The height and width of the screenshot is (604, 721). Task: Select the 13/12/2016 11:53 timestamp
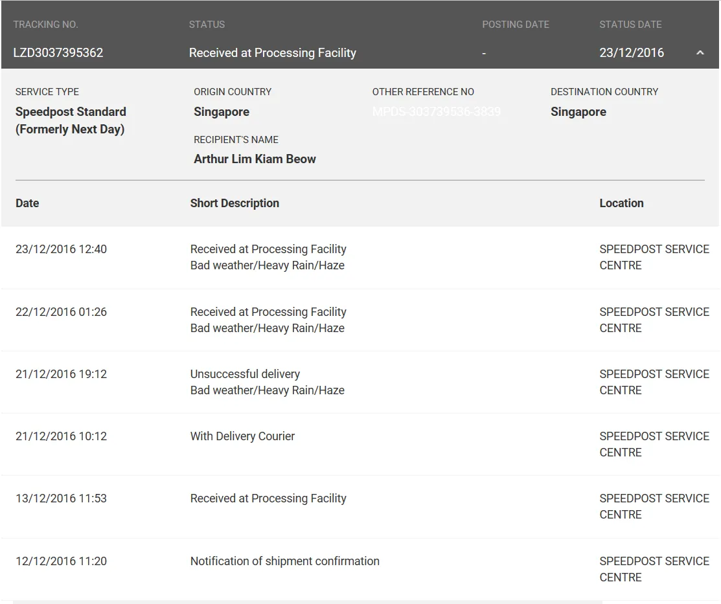coord(61,498)
